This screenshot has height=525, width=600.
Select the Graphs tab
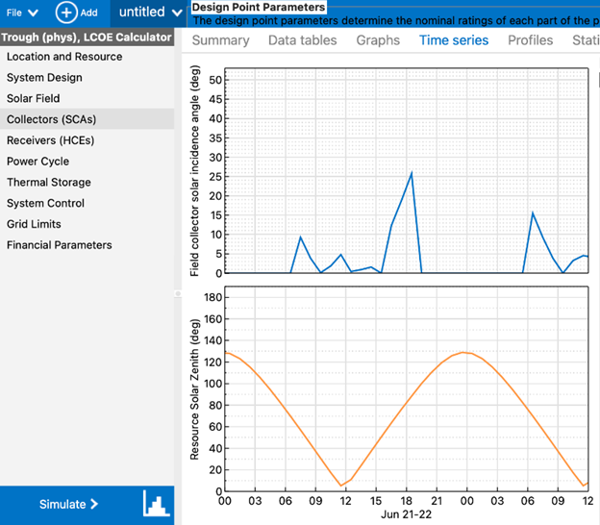(378, 40)
